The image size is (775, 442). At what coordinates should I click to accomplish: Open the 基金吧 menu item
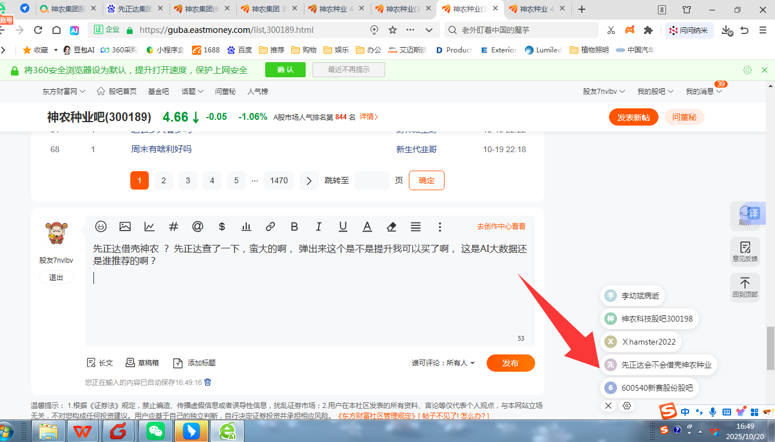(x=159, y=91)
